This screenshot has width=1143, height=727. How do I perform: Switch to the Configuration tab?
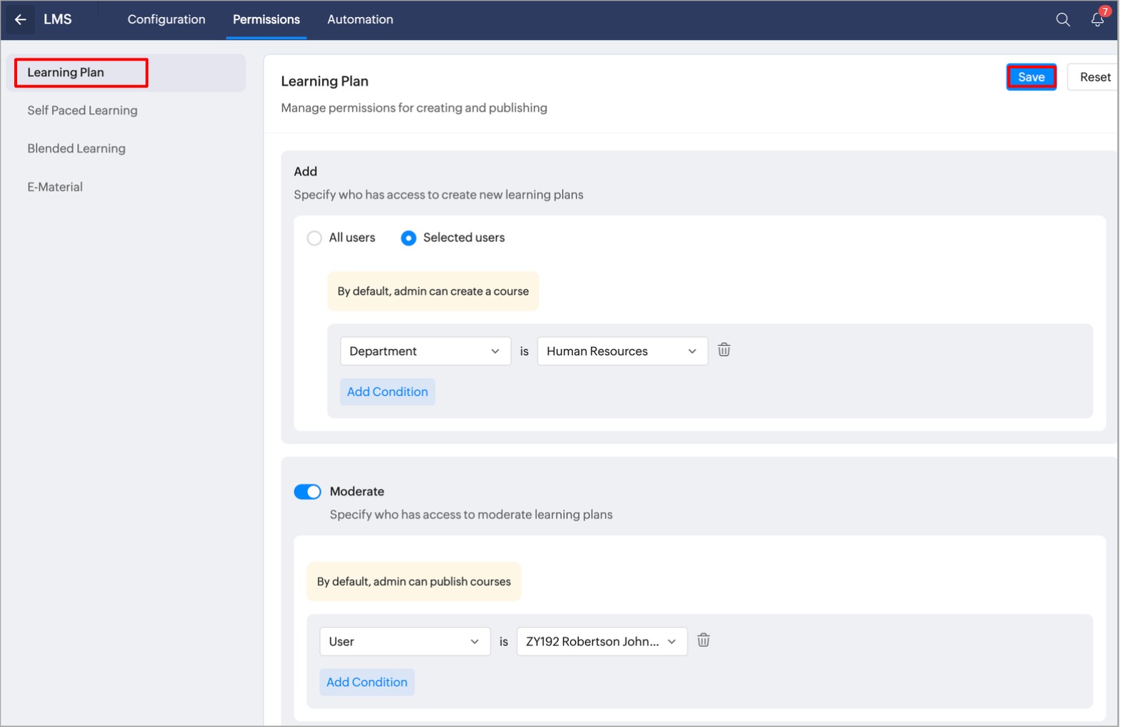point(166,20)
